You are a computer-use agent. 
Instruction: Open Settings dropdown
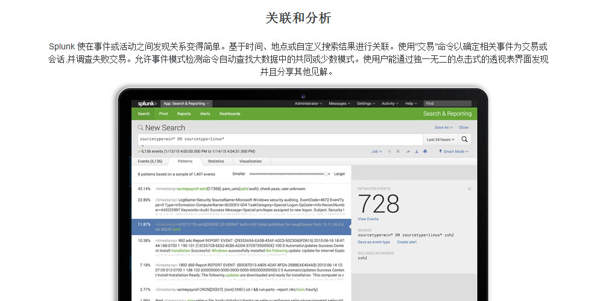point(366,104)
